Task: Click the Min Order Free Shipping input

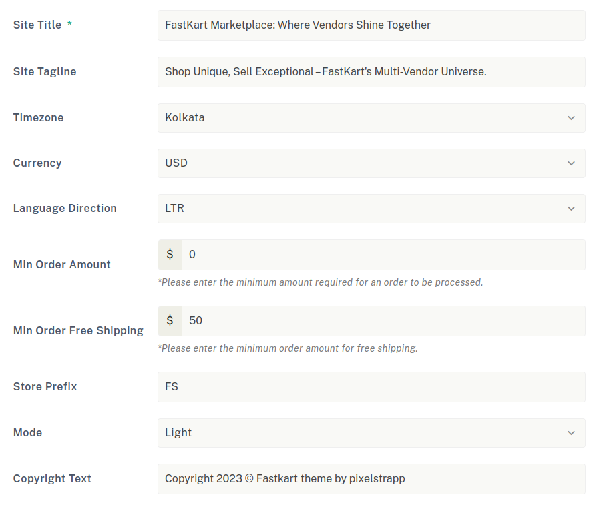Action: pyautogui.click(x=383, y=321)
